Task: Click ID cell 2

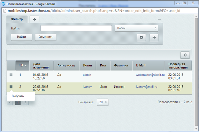Action: pos(20,87)
